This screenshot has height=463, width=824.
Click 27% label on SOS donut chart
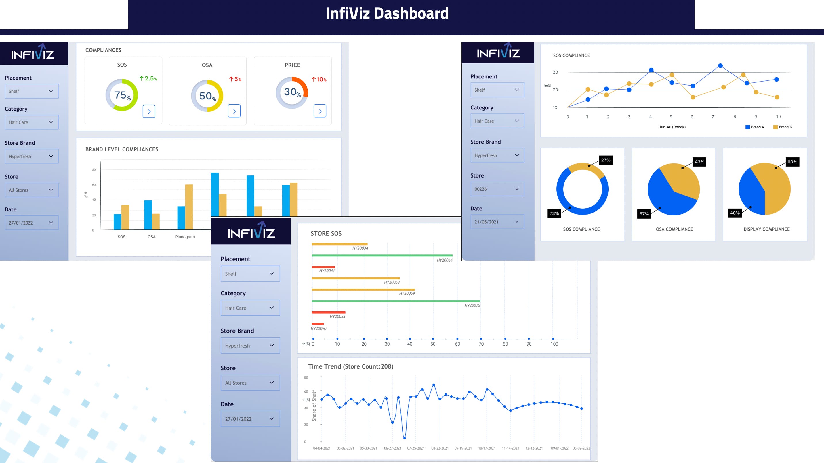(606, 160)
